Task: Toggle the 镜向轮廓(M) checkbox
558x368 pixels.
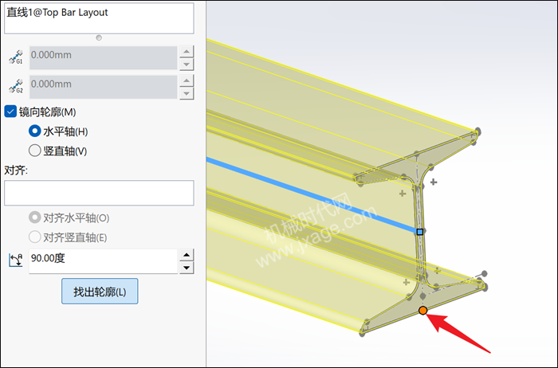Action: click(10, 112)
